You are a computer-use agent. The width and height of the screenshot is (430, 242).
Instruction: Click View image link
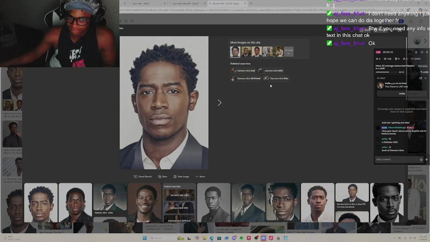[x=181, y=176]
